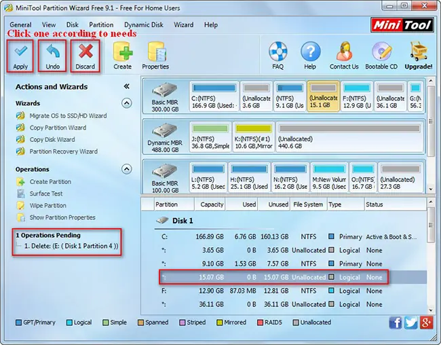This screenshot has width=441, height=345.
Task: Open the Help menu
Action: [x=211, y=24]
